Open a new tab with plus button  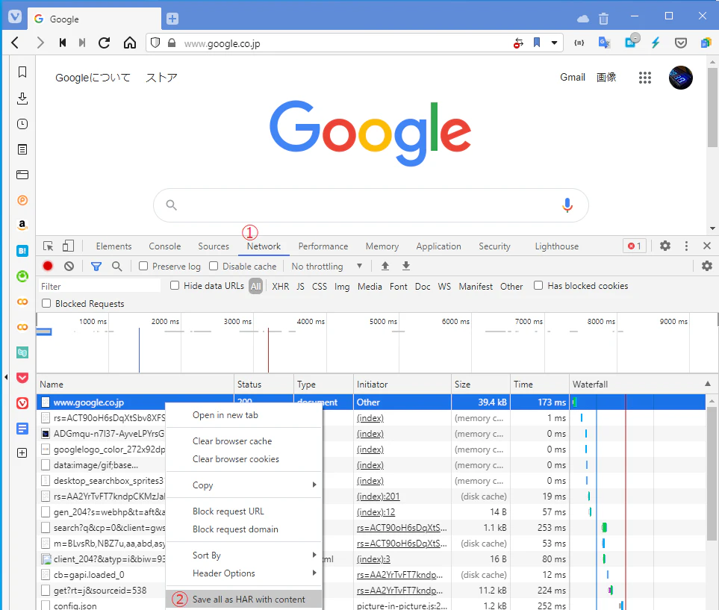172,19
